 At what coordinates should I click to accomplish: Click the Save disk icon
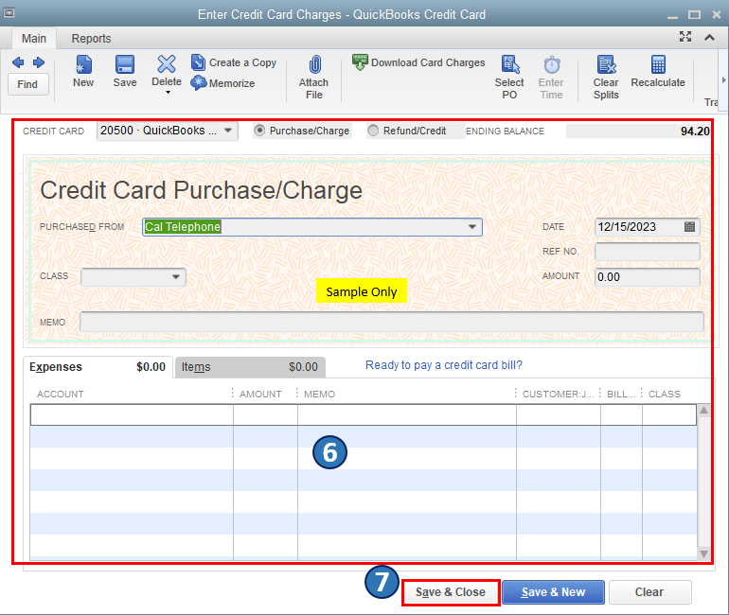click(x=125, y=64)
